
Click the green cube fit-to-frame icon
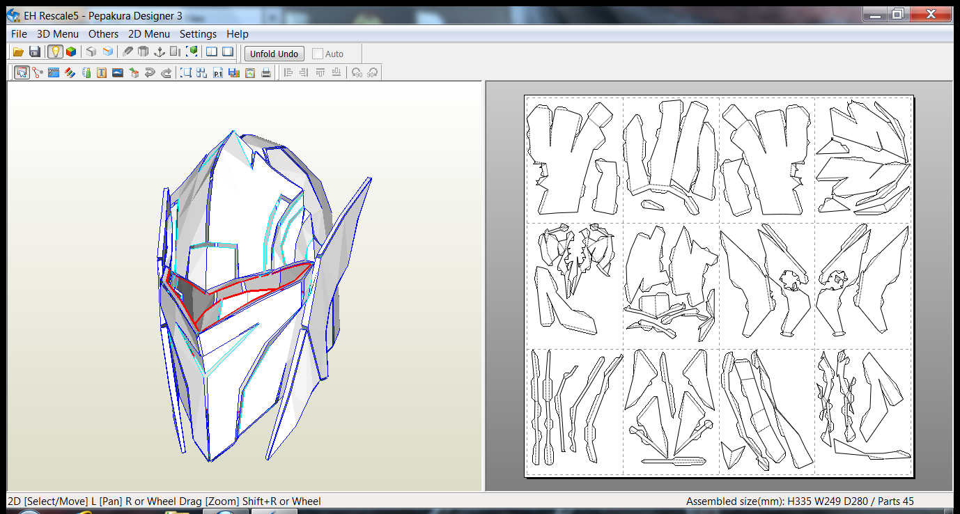[x=192, y=52]
